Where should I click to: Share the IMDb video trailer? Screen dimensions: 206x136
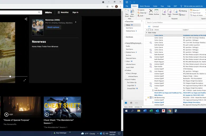[x=26, y=19]
